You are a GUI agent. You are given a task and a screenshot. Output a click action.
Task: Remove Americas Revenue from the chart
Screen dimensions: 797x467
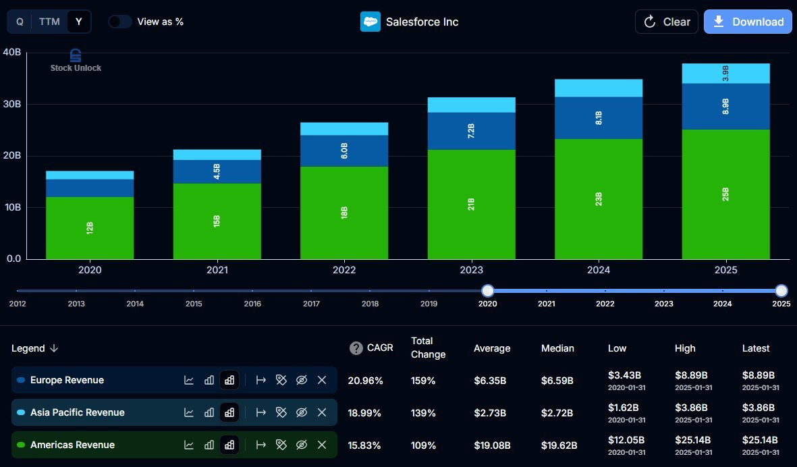coord(322,445)
